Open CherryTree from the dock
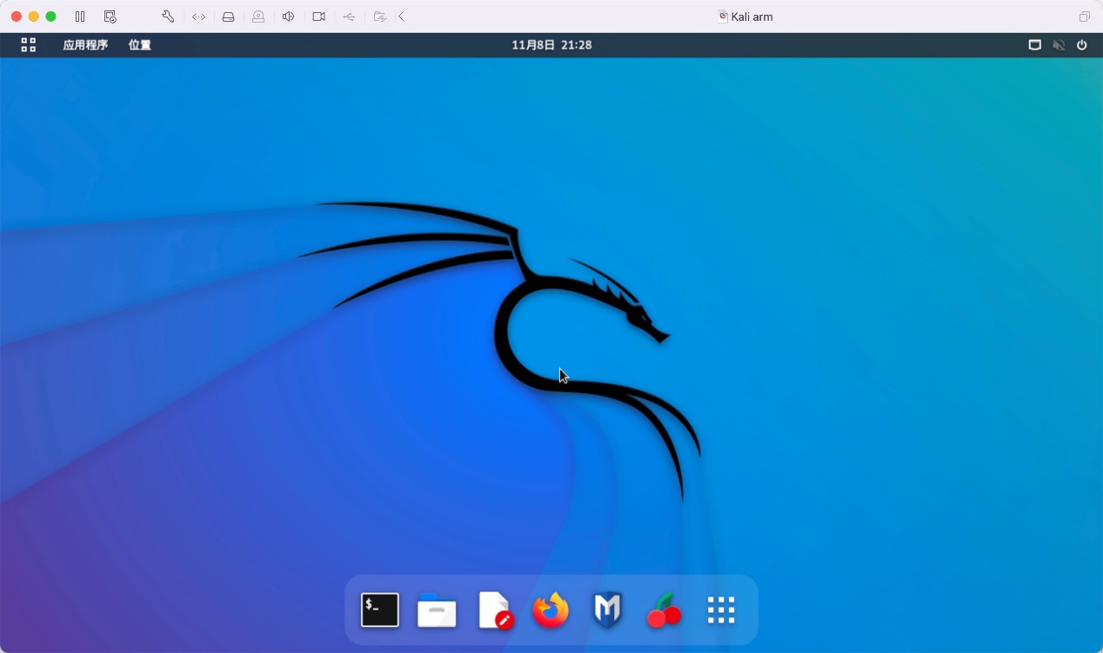Screen dimensions: 1103x653 tap(665, 610)
